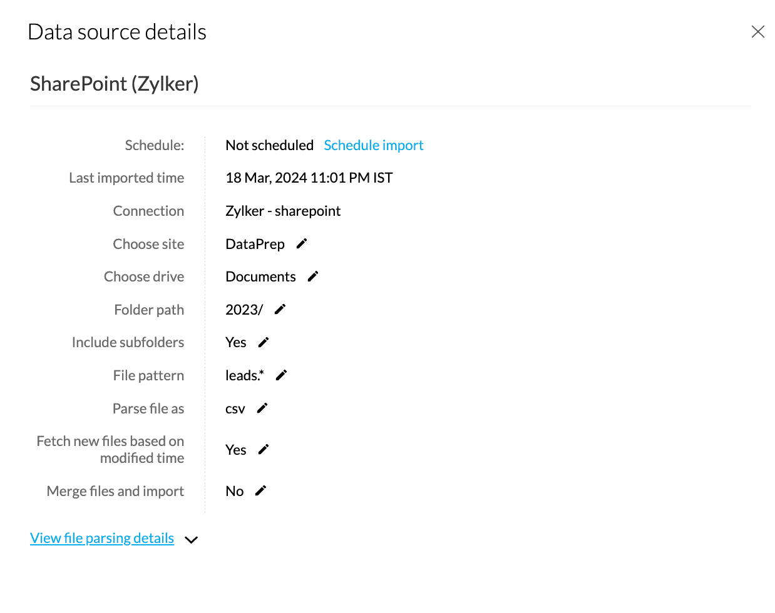Open View file parsing details link
Image resolution: width=775 pixels, height=613 pixels.
102,538
